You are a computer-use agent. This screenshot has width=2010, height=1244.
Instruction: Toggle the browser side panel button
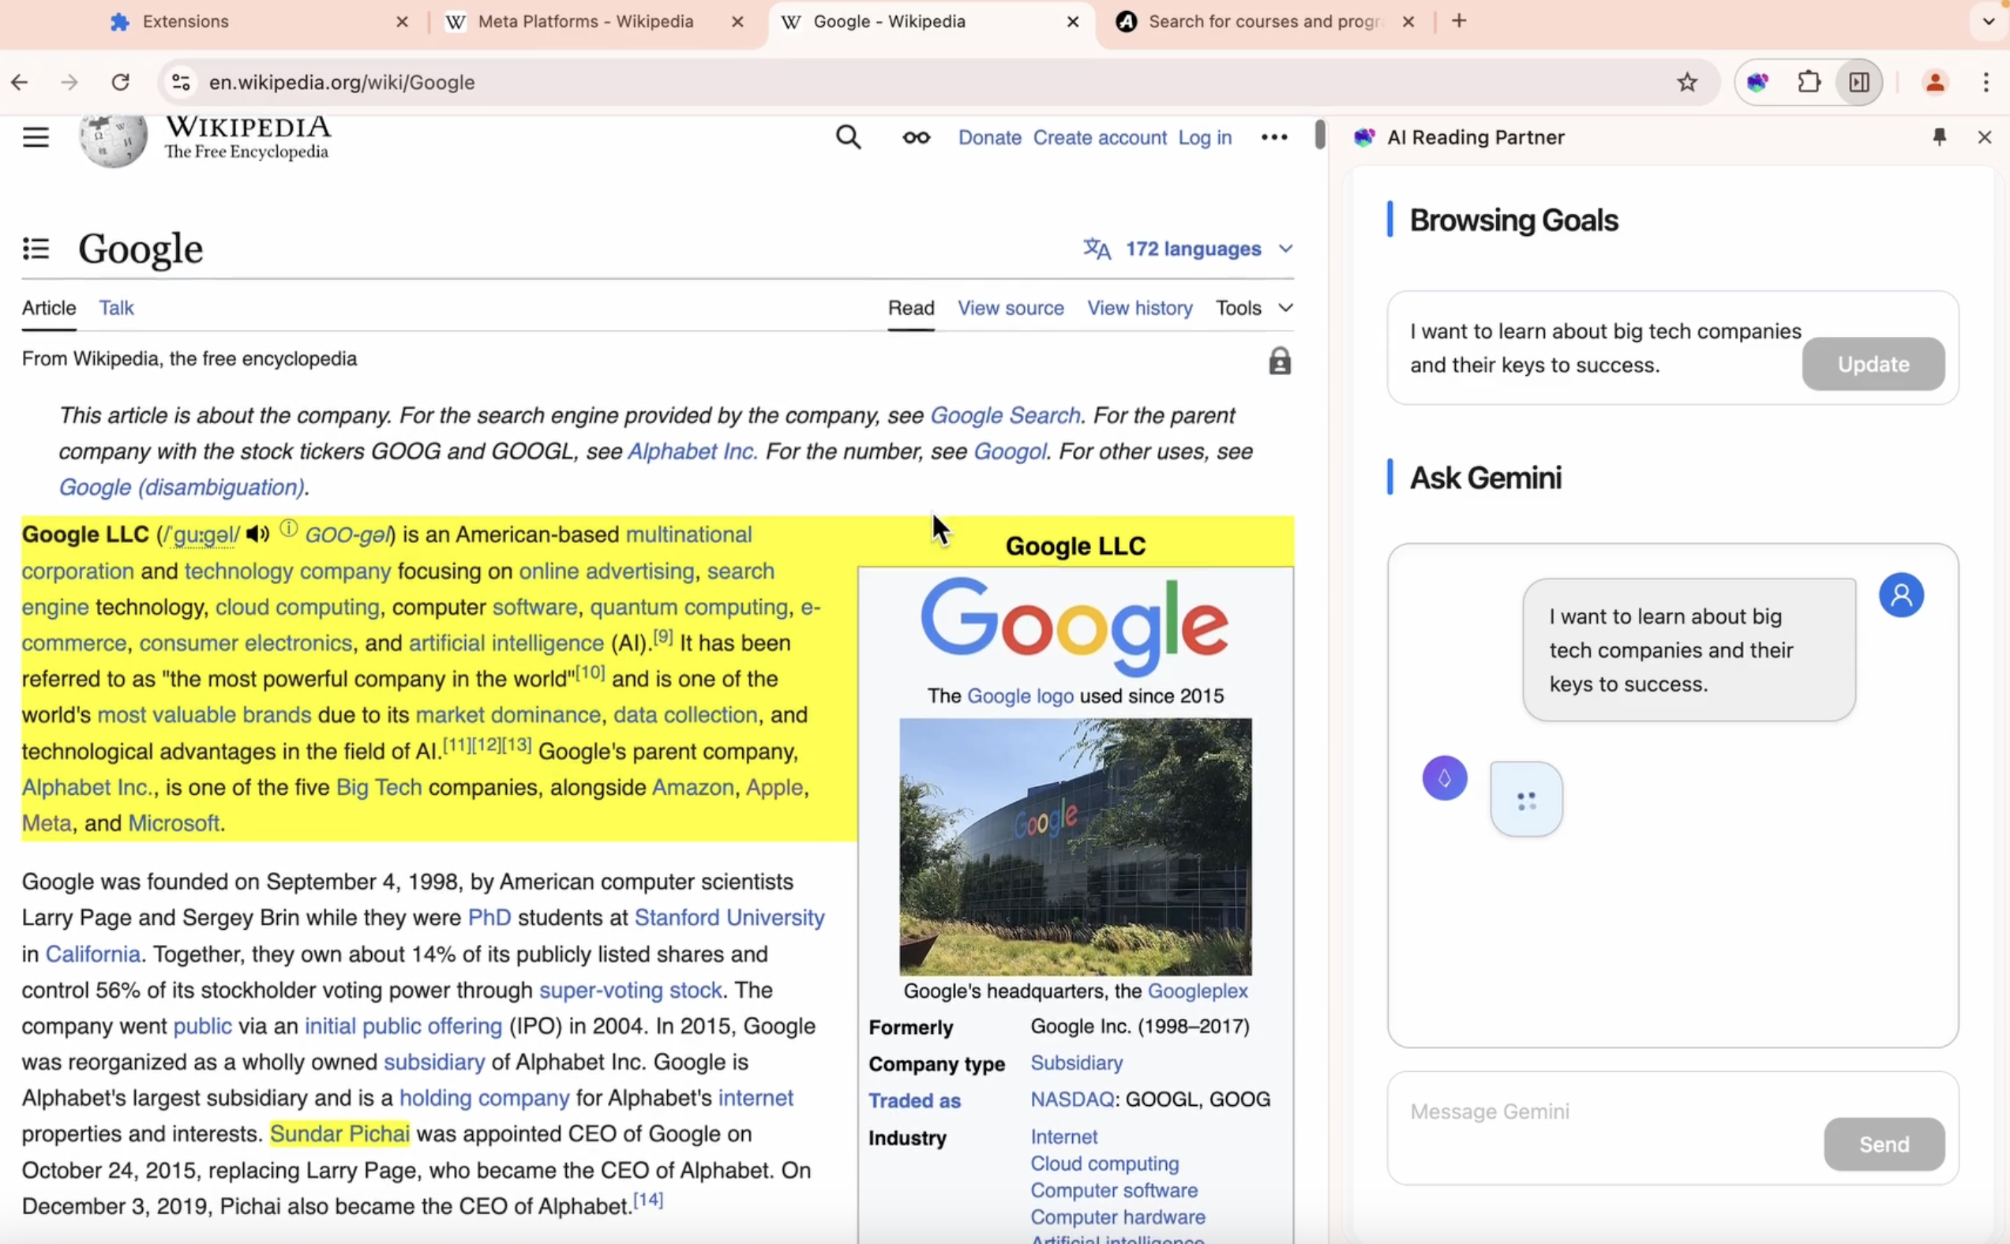1858,82
